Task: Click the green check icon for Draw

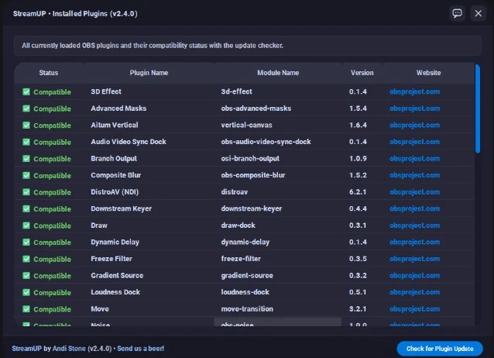Action: [x=26, y=225]
